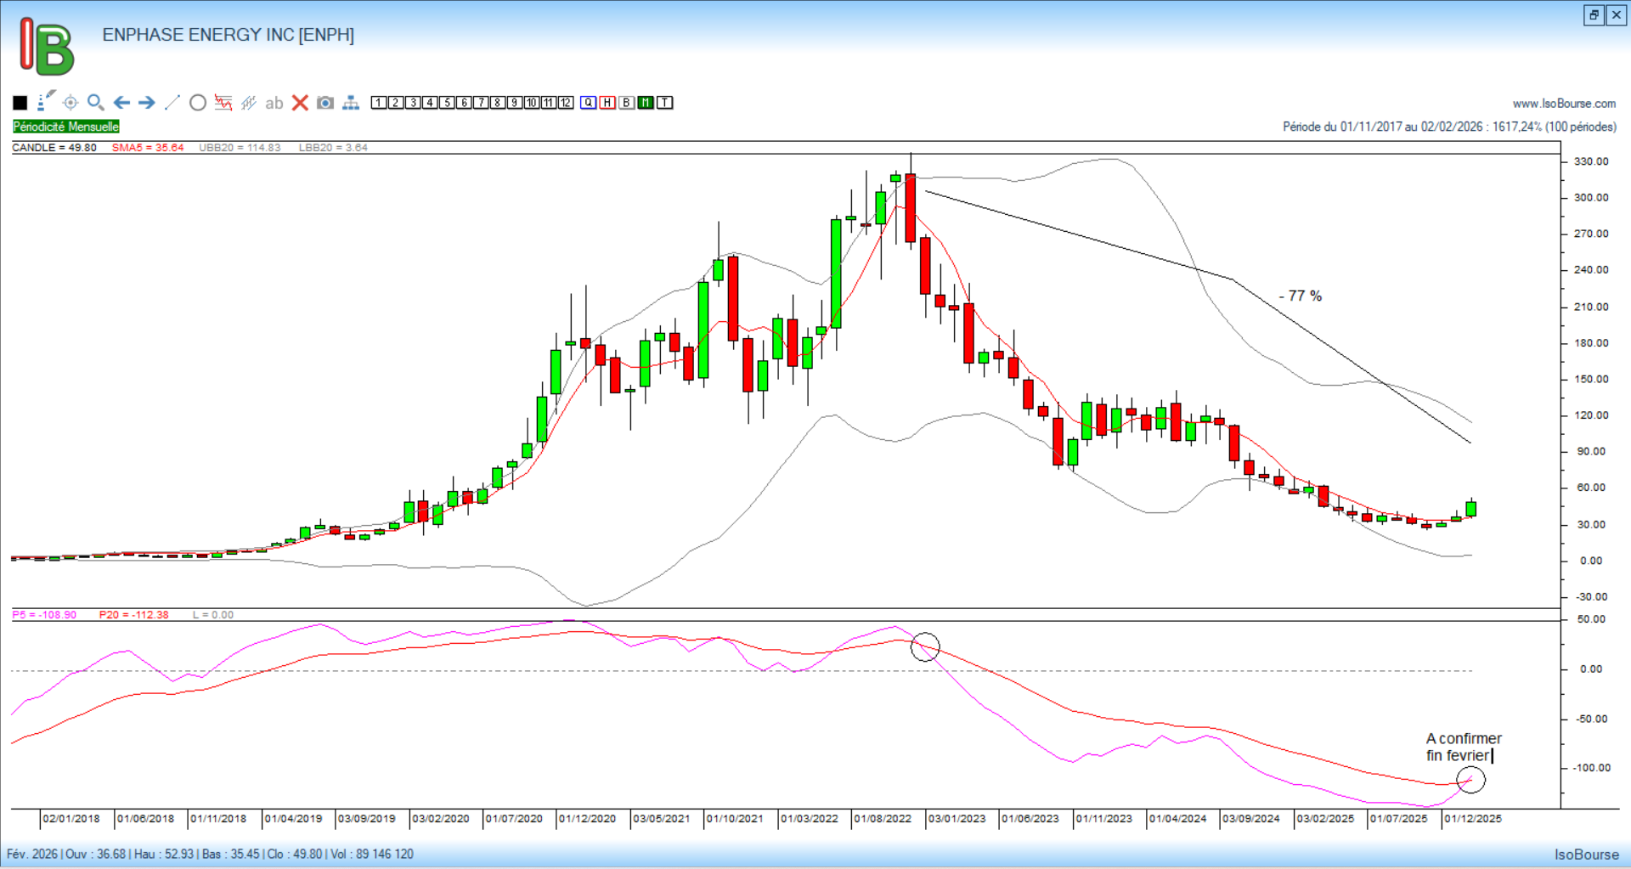Click the Périodicité Mensuelle label
The width and height of the screenshot is (1631, 869).
coord(66,127)
